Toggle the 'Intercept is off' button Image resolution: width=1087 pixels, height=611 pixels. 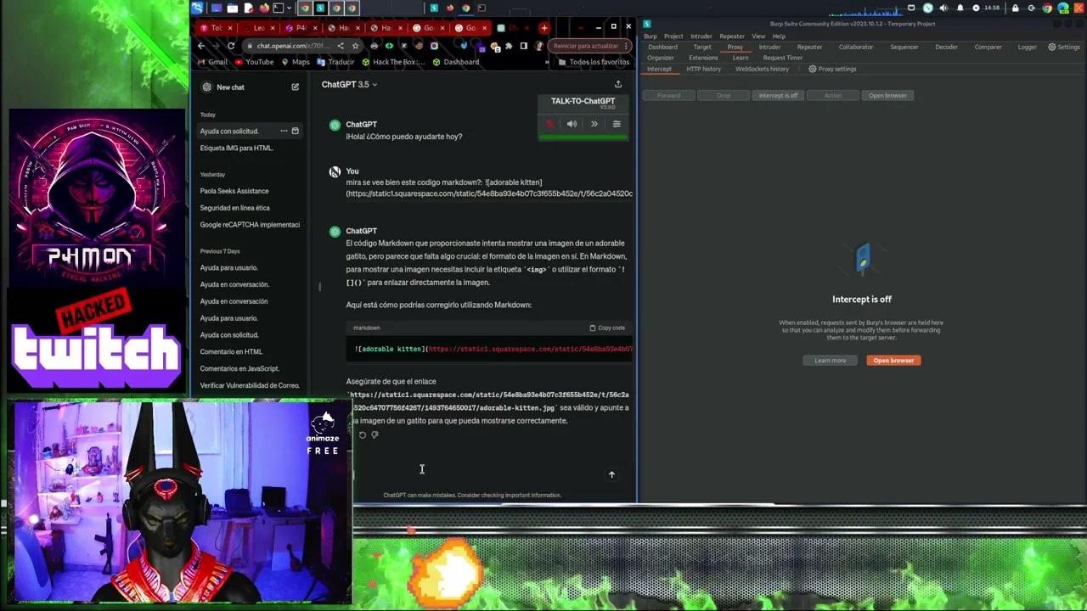(778, 95)
